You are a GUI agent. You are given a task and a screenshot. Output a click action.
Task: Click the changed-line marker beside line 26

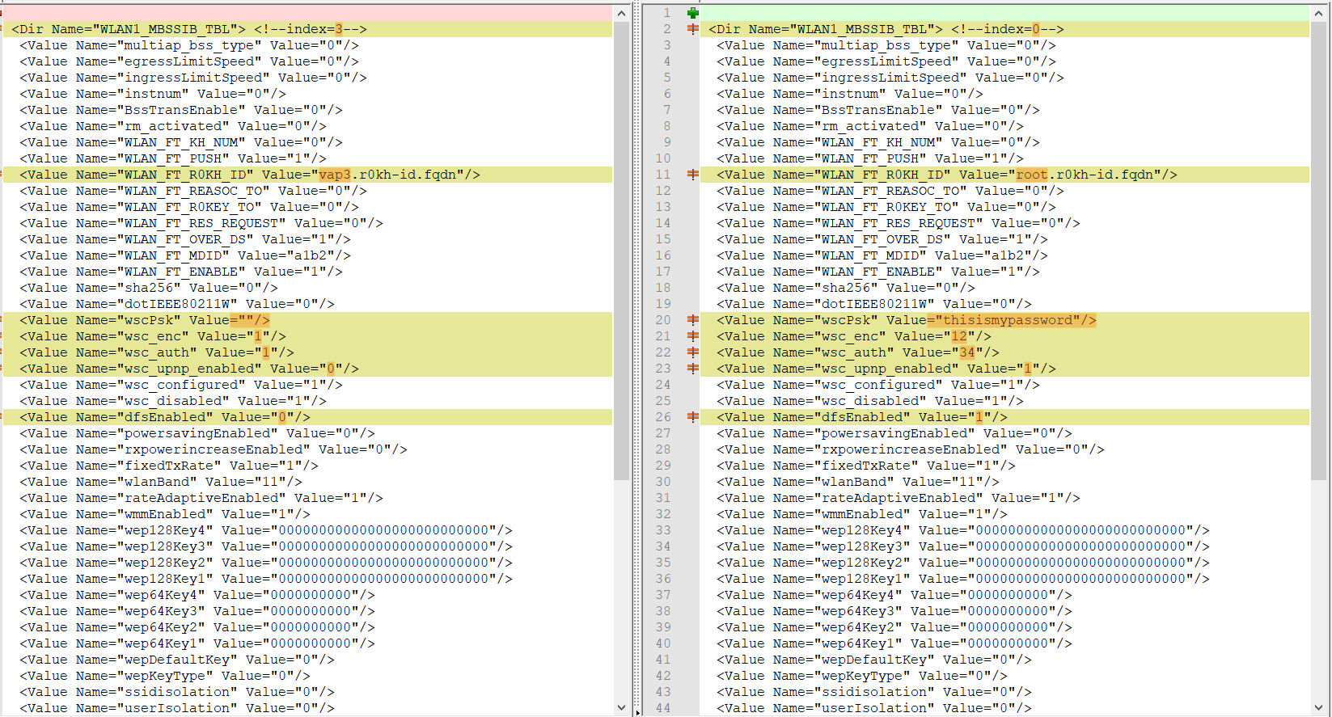point(692,417)
